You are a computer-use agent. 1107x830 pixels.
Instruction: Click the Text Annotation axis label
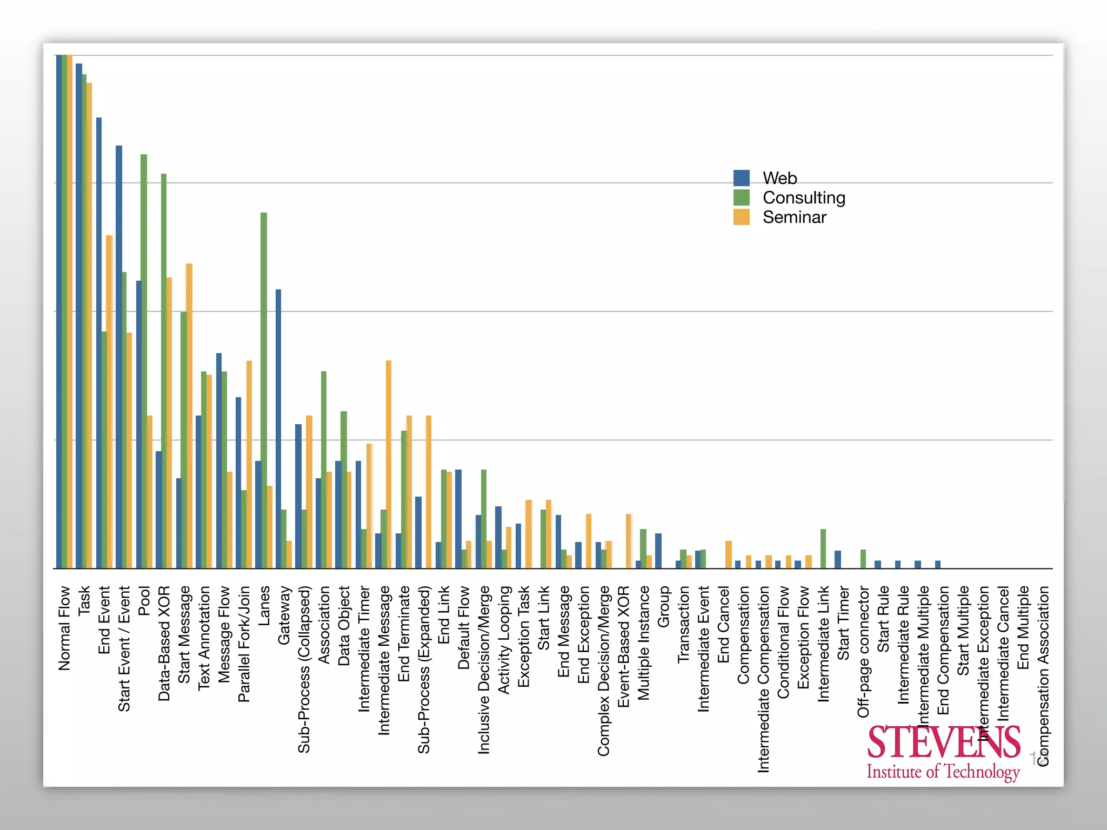[204, 638]
